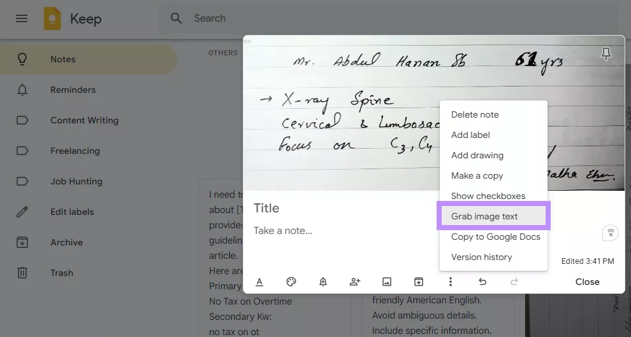Click the Undo arrow icon

[482, 282]
